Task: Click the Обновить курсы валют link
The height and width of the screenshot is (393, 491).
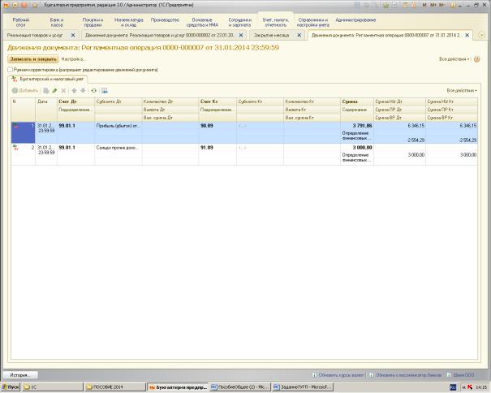Action: click(x=341, y=375)
